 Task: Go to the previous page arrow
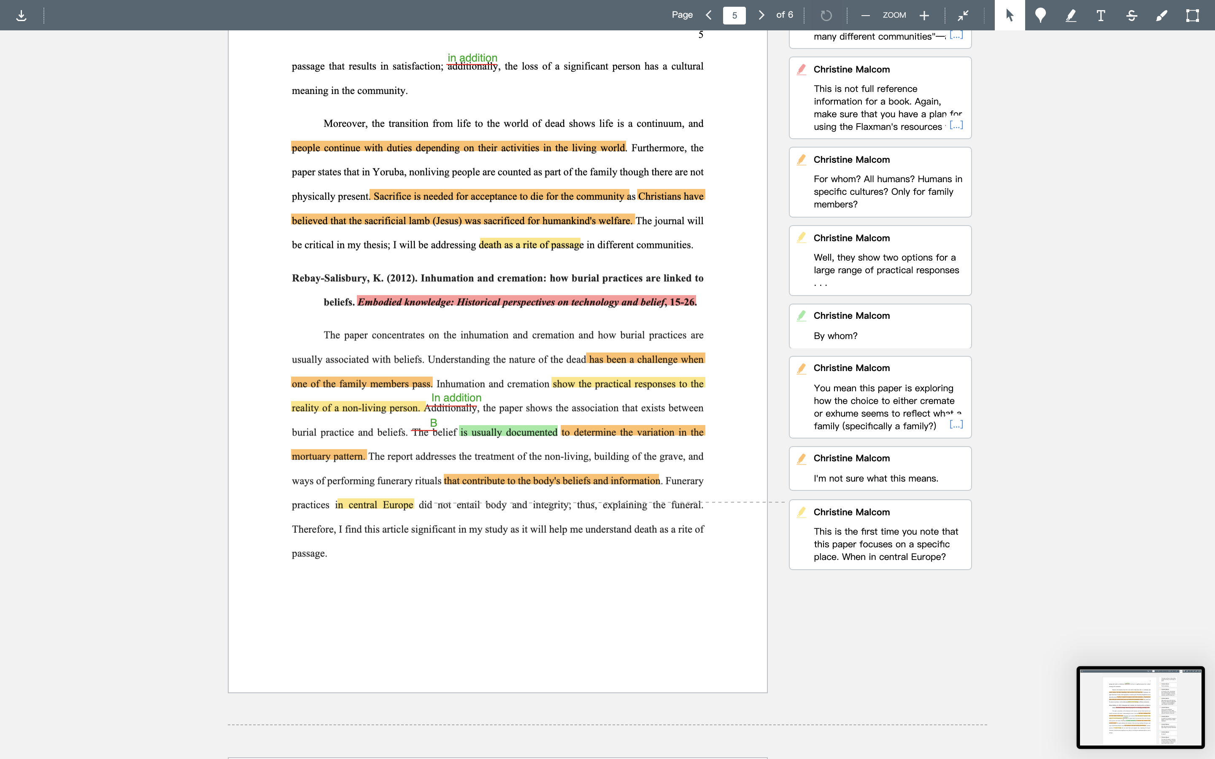point(708,15)
